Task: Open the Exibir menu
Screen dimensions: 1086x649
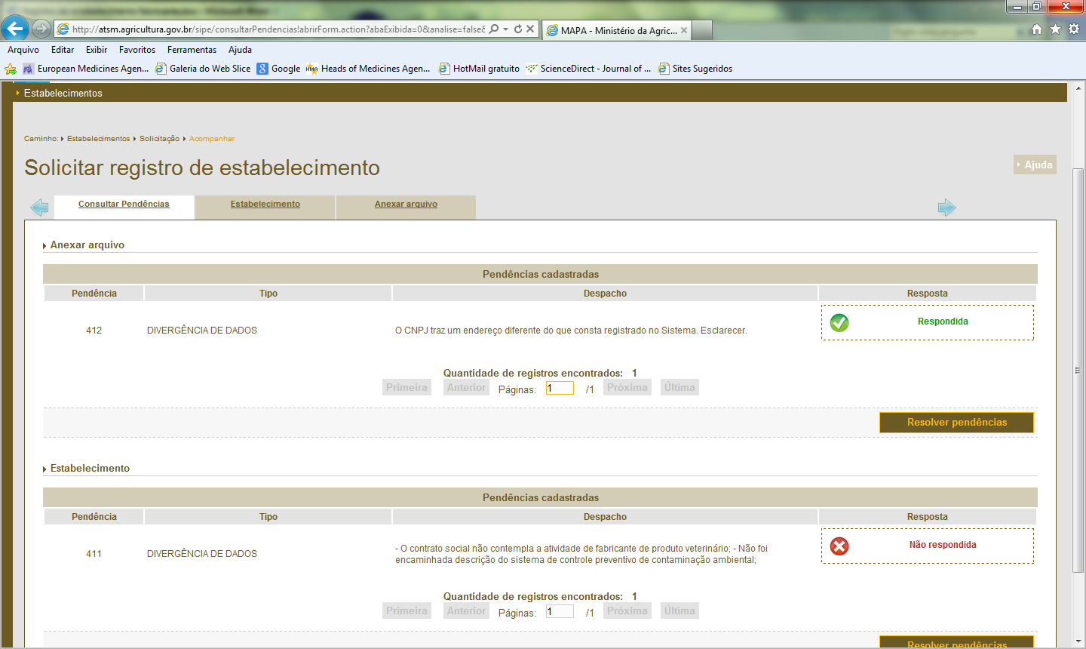Action: pyautogui.click(x=97, y=50)
